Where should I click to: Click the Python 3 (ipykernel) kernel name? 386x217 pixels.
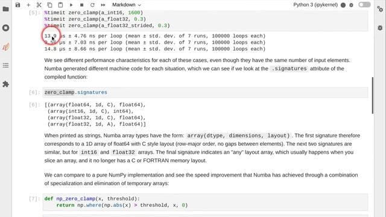[x=315, y=5]
